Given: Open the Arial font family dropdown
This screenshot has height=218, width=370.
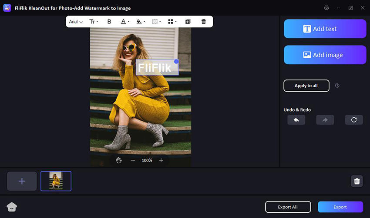Looking at the screenshot, I should tap(76, 22).
